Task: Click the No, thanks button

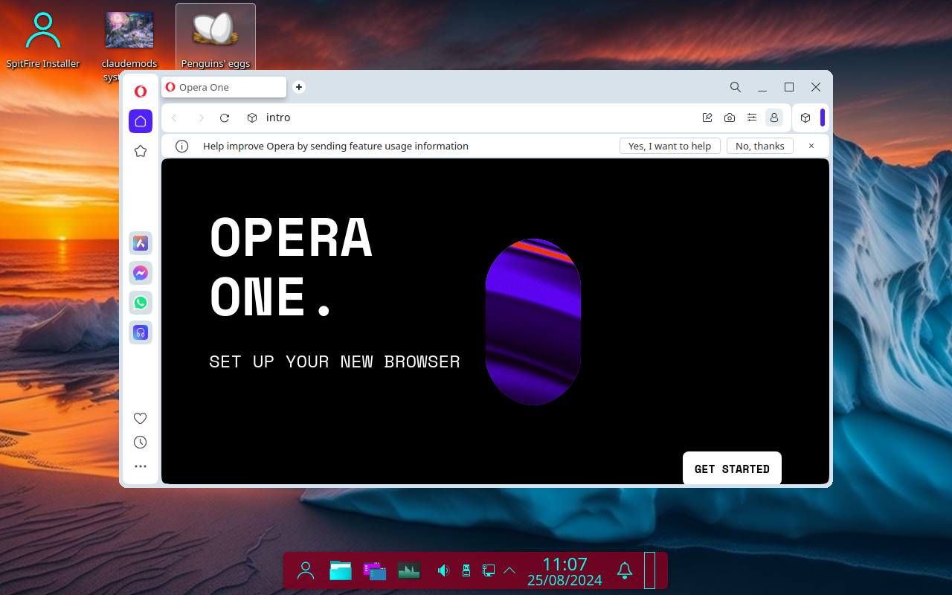Action: point(760,146)
